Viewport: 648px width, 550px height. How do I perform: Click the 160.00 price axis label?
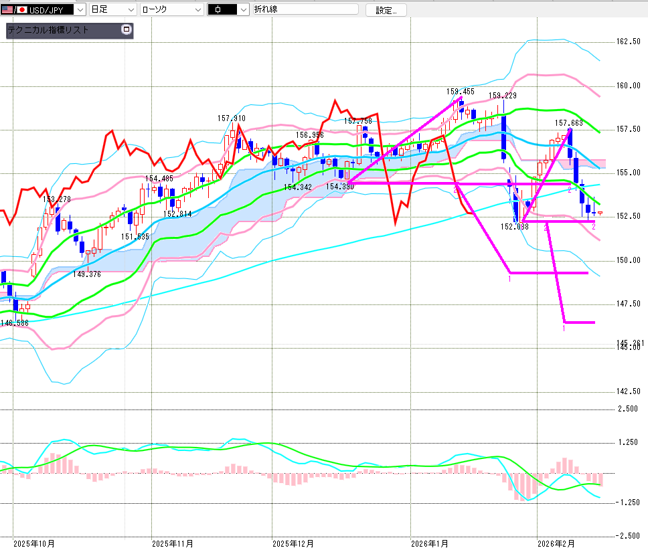point(628,86)
